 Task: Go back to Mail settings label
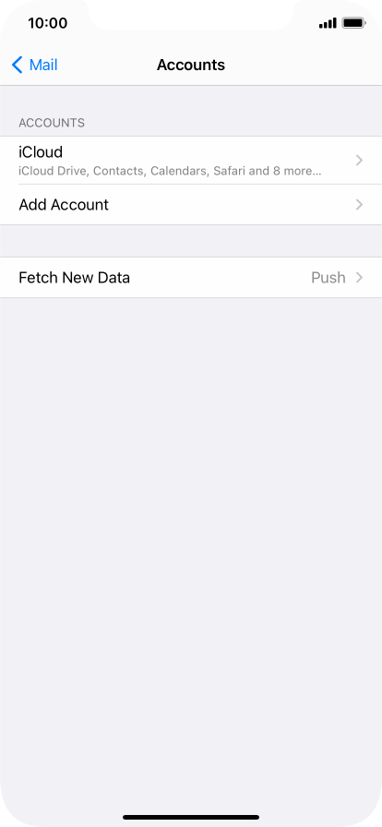point(43,66)
